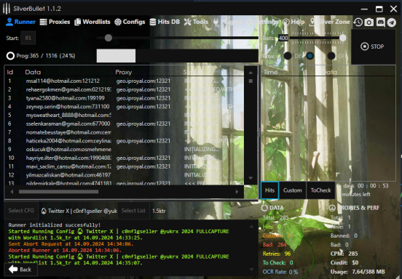Image resolution: width=402 pixels, height=279 pixels.
Task: Click the 'OCR Rate: 0 %' statistic
Action: (x=280, y=272)
